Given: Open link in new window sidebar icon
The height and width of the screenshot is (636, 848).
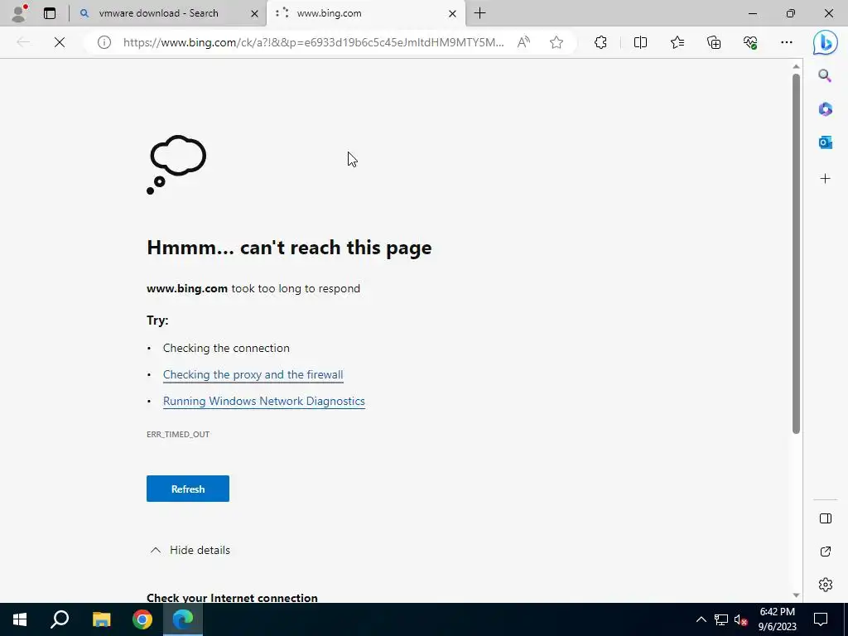Looking at the screenshot, I should (x=826, y=552).
